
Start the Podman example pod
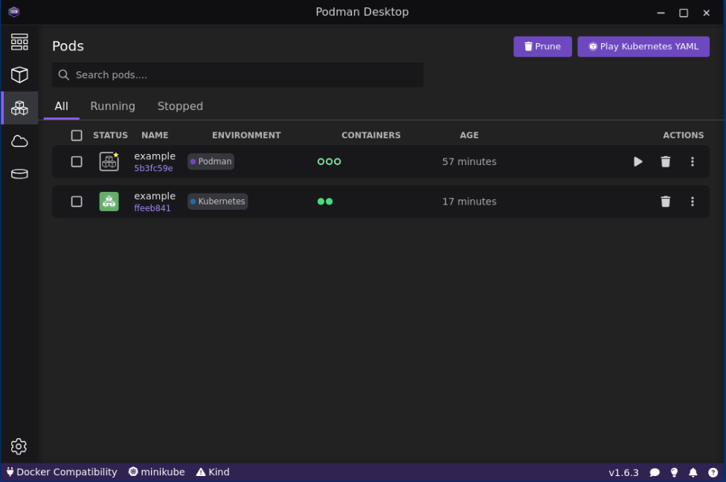pos(637,161)
